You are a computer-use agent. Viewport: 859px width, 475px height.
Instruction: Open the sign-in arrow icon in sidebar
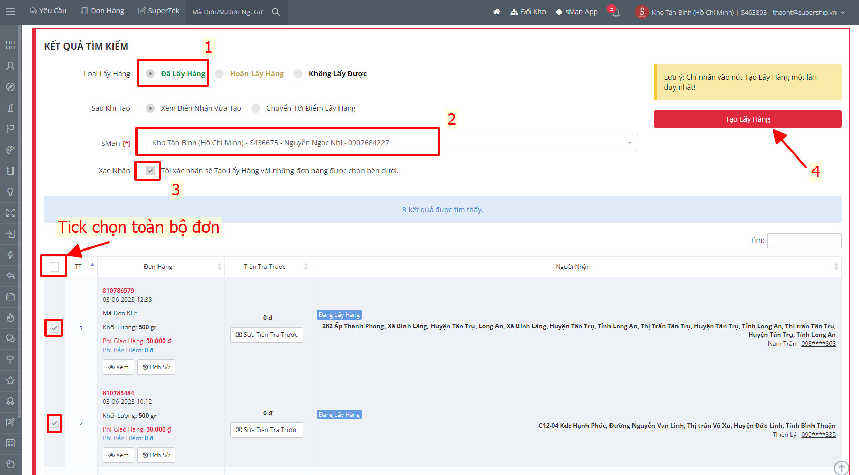(10, 234)
